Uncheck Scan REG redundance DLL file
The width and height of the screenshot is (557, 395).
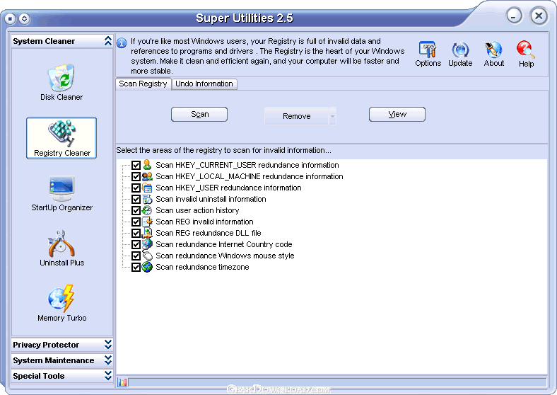tap(136, 233)
